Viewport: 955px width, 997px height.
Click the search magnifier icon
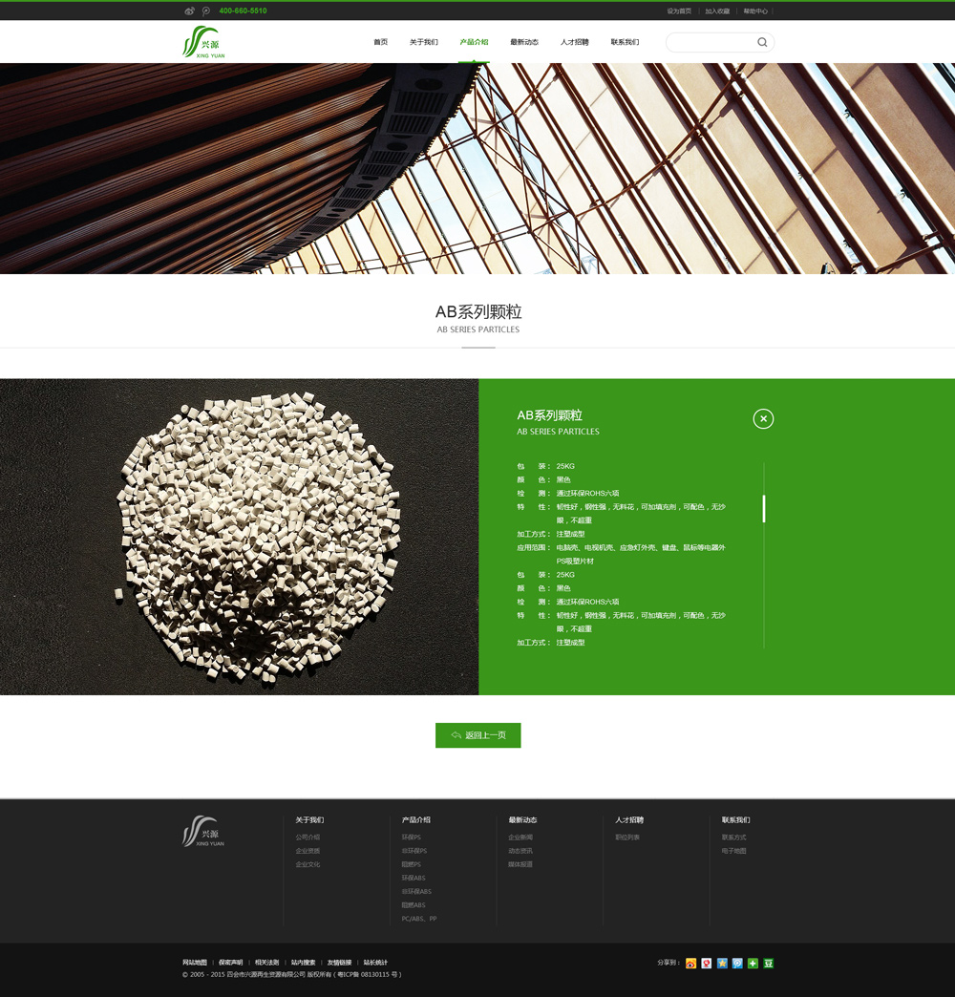(x=762, y=42)
